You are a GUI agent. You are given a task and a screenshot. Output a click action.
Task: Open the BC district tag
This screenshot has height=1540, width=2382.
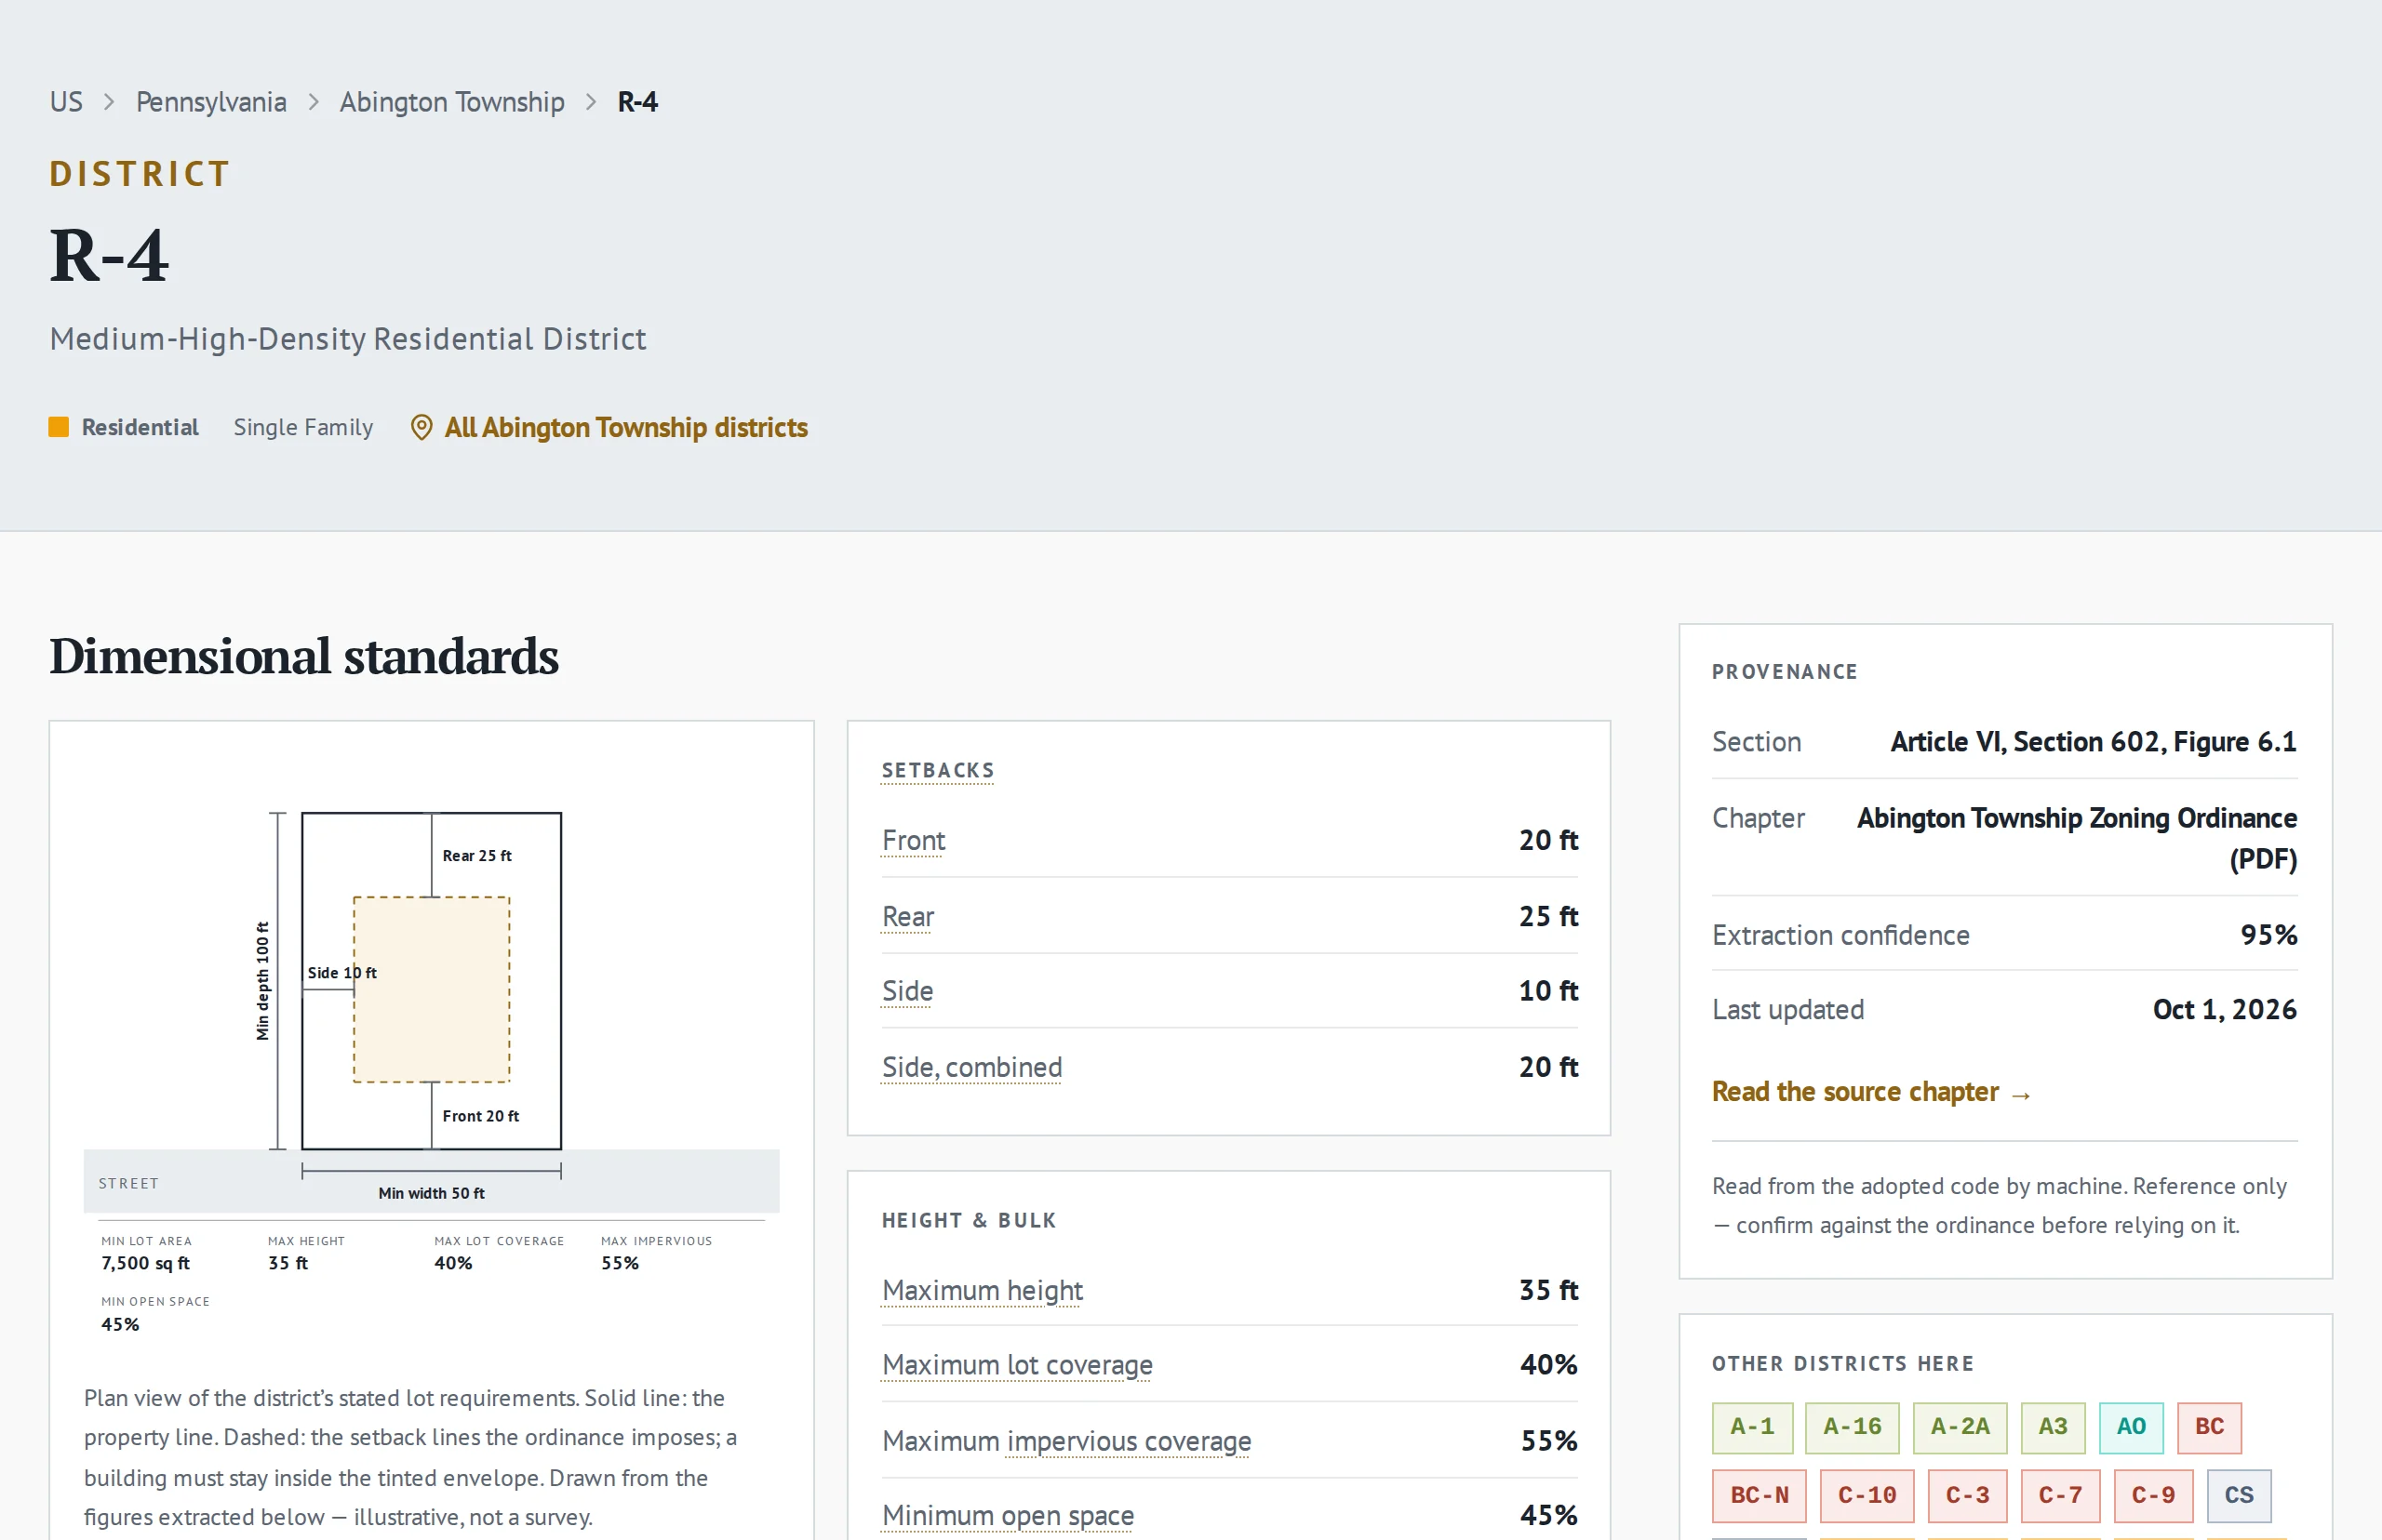2209,1427
